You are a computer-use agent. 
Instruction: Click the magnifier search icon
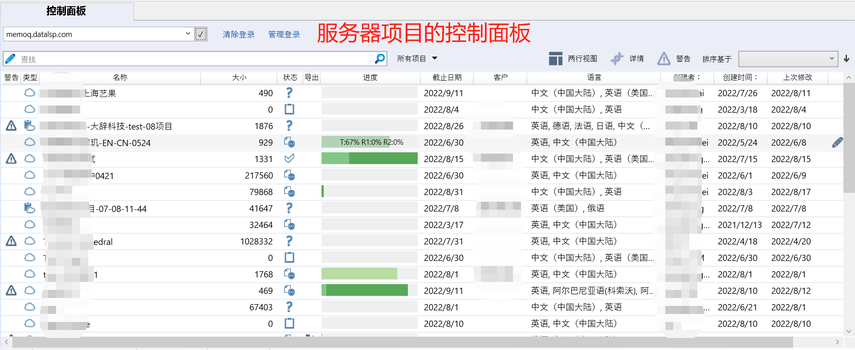click(379, 59)
